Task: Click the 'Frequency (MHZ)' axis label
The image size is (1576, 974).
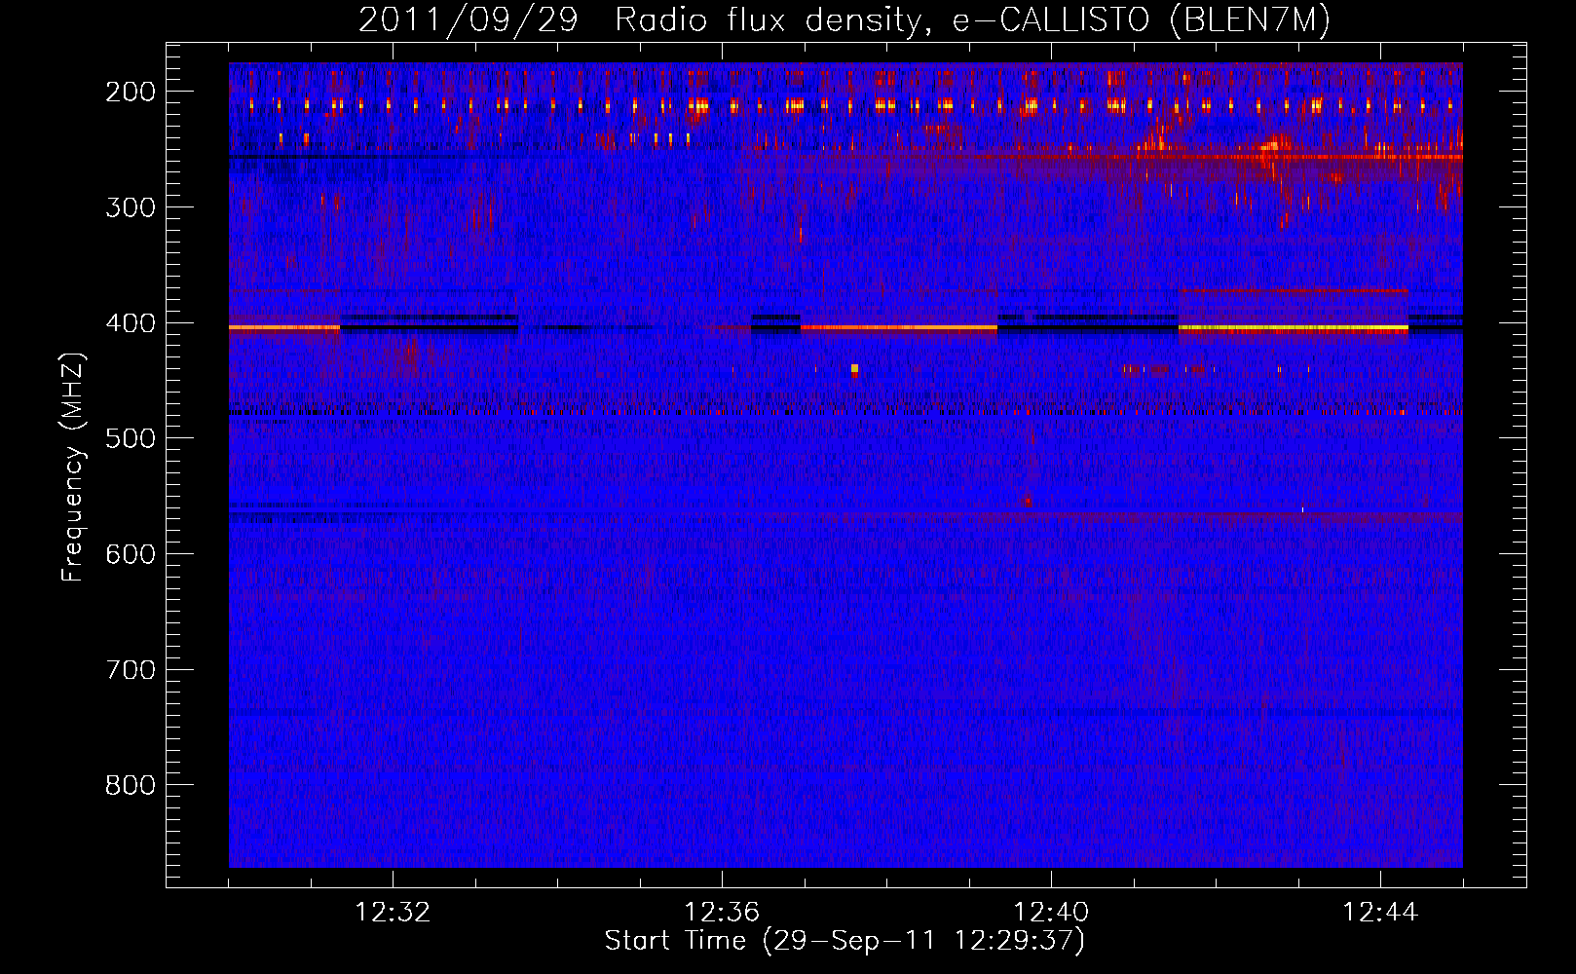Action: point(73,467)
